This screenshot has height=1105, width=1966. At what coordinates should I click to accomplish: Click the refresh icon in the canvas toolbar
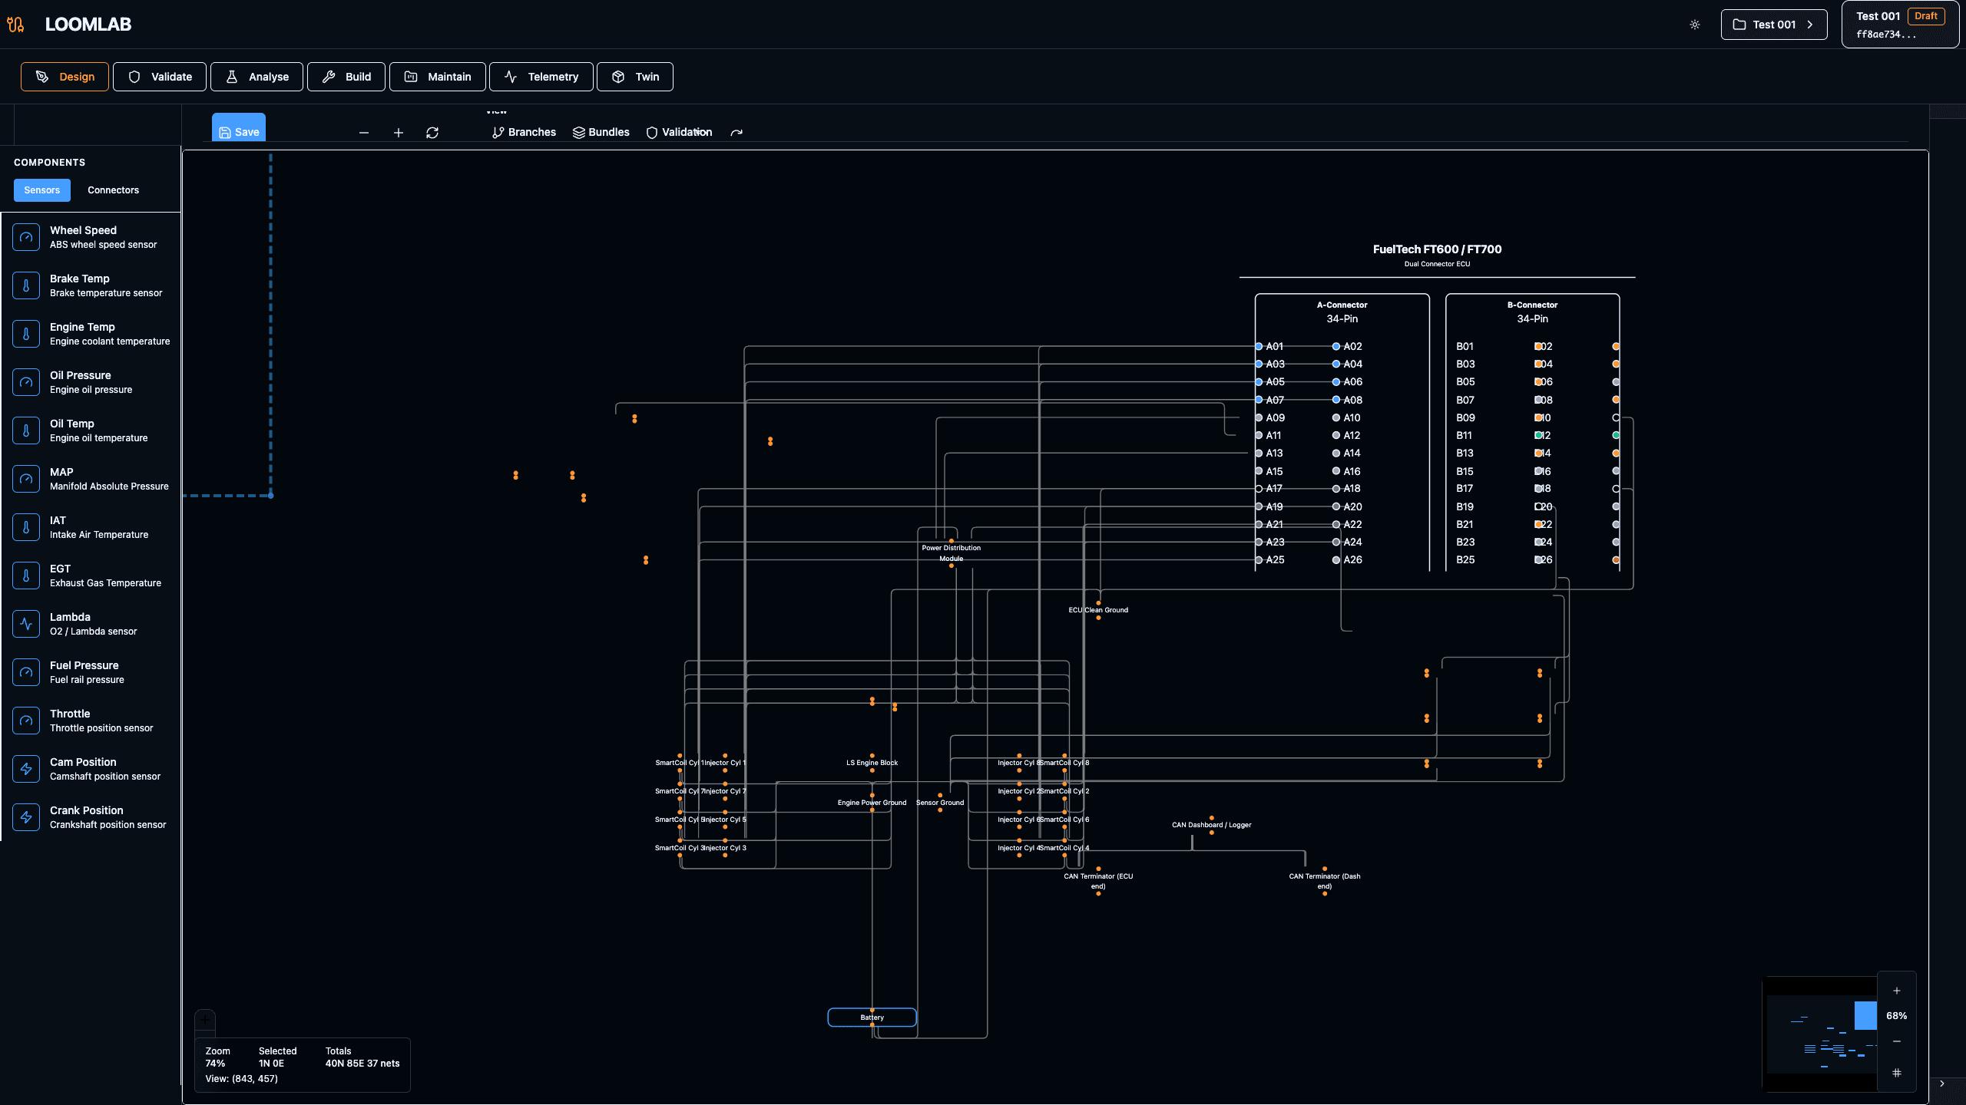coord(432,132)
